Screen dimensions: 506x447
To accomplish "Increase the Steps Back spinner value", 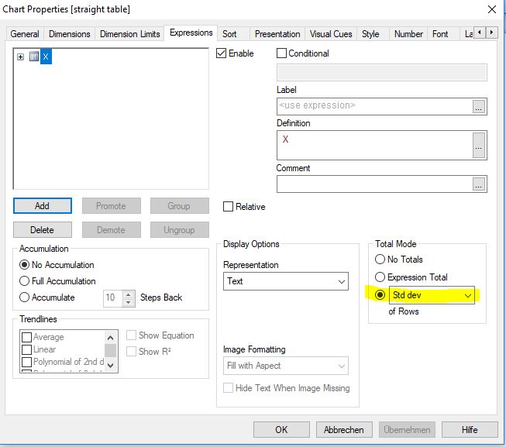I will click(129, 294).
